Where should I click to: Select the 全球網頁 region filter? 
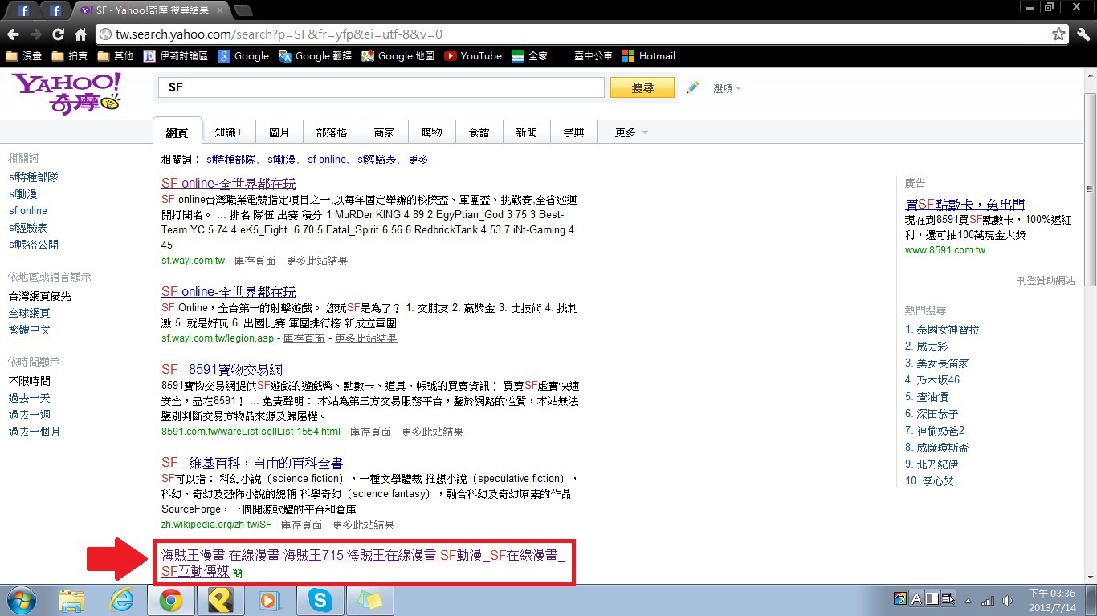(x=30, y=313)
